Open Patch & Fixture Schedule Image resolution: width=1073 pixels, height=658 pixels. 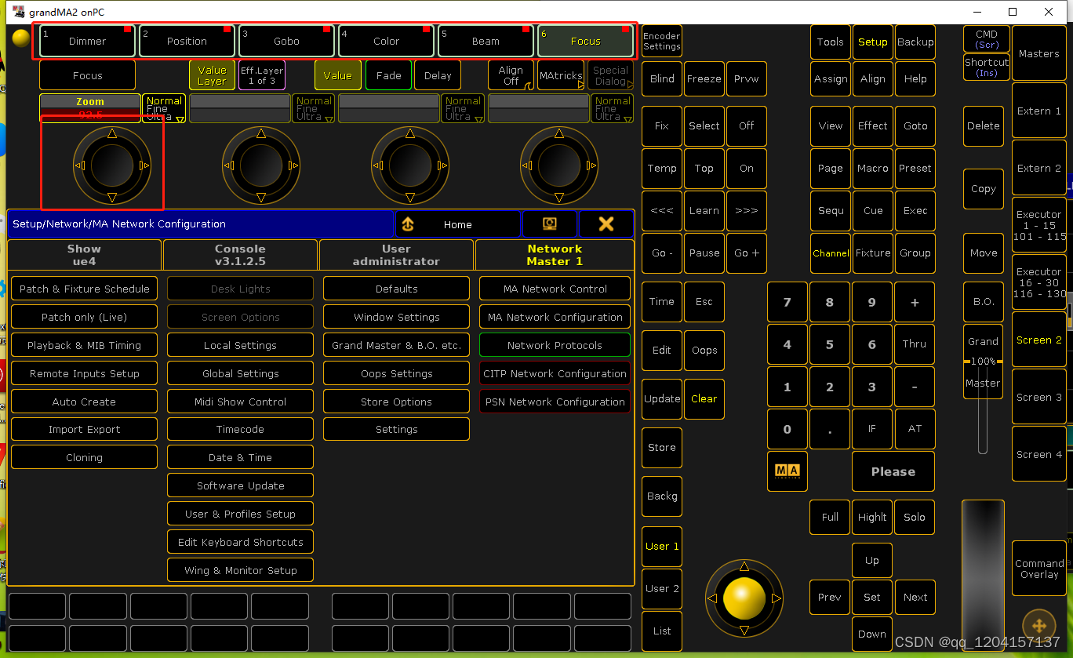point(85,289)
